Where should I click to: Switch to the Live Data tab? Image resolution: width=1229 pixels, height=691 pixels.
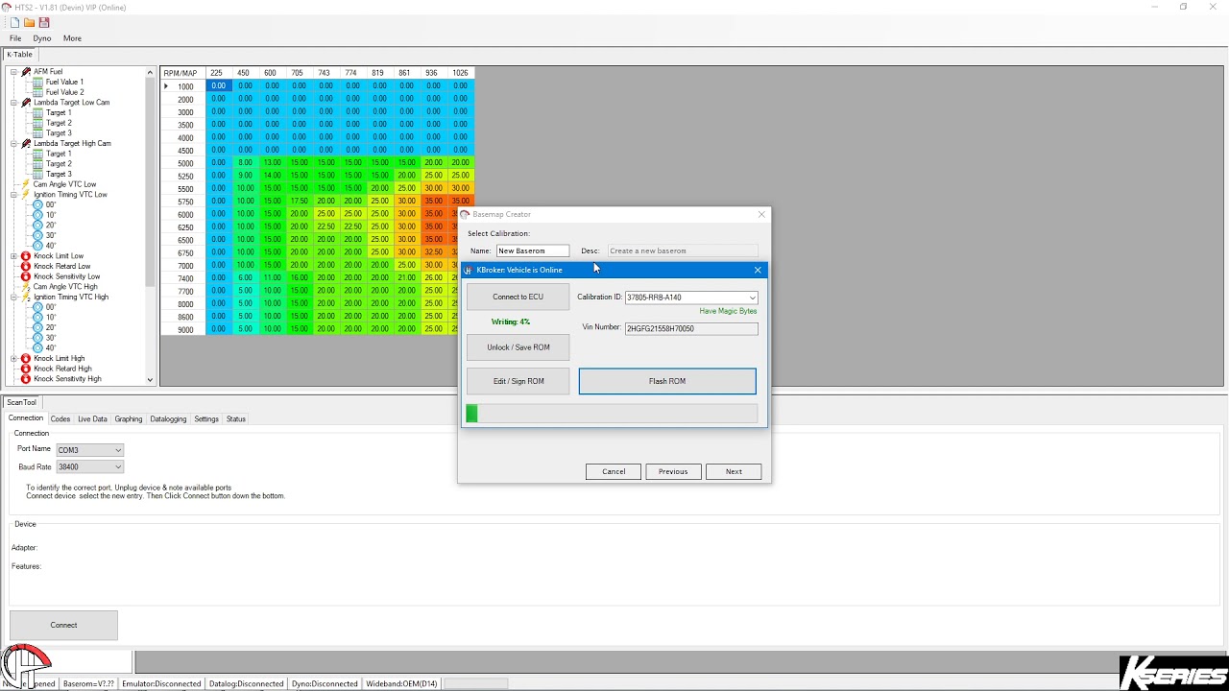pyautogui.click(x=92, y=419)
